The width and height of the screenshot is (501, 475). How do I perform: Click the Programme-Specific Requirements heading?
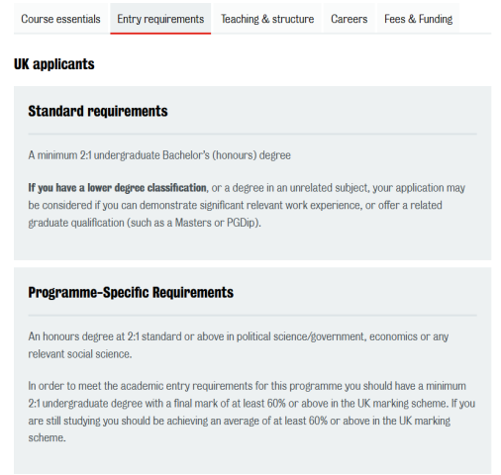click(x=131, y=293)
